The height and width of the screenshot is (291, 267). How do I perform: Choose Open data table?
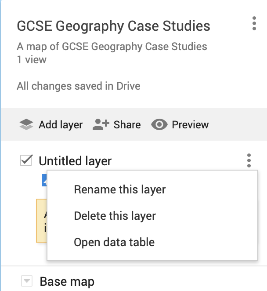click(114, 242)
